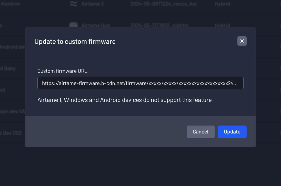Select the Kontron device row name
Image resolution: width=281 pixels, height=186 pixels.
10,4
